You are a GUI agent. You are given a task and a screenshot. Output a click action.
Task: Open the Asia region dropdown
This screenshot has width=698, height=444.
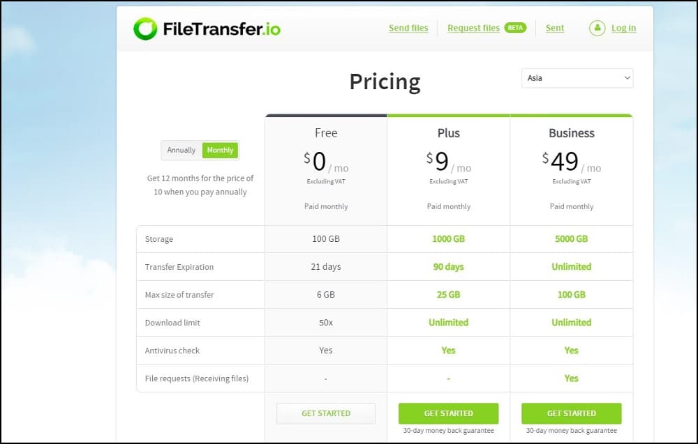(577, 78)
